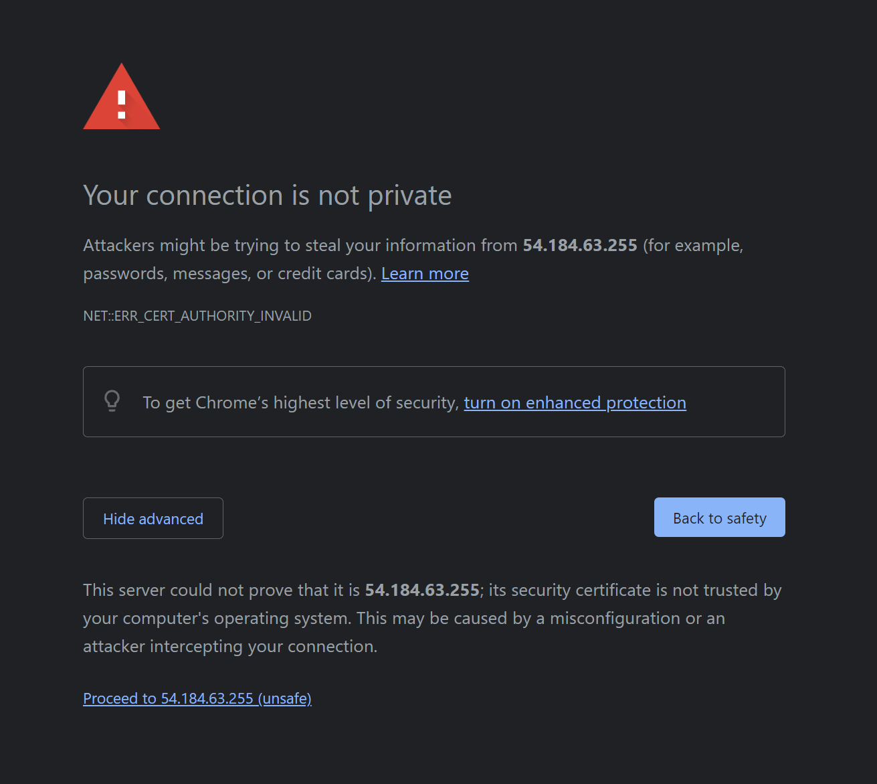Viewport: 877px width, 784px height.
Task: Click 'passwords, messages, or credit cards' text
Action: (227, 274)
